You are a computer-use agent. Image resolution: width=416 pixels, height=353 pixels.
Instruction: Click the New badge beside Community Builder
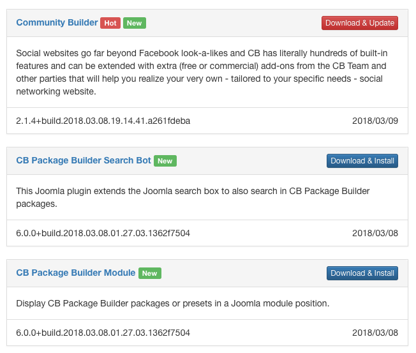(x=135, y=23)
